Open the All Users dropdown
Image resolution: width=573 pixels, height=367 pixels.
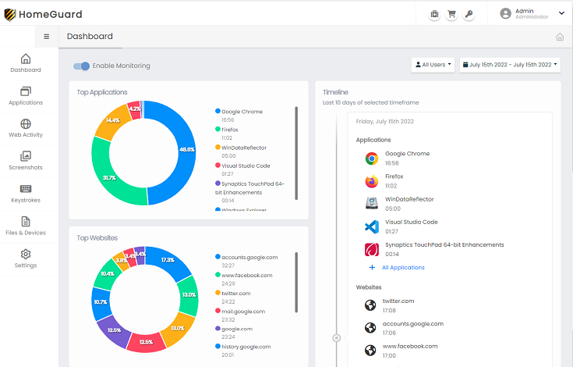pos(433,65)
